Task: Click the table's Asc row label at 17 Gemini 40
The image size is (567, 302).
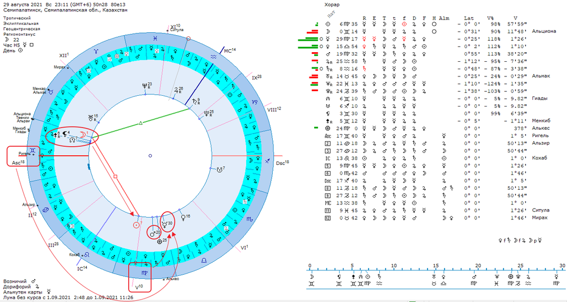Action: pyautogui.click(x=329, y=136)
